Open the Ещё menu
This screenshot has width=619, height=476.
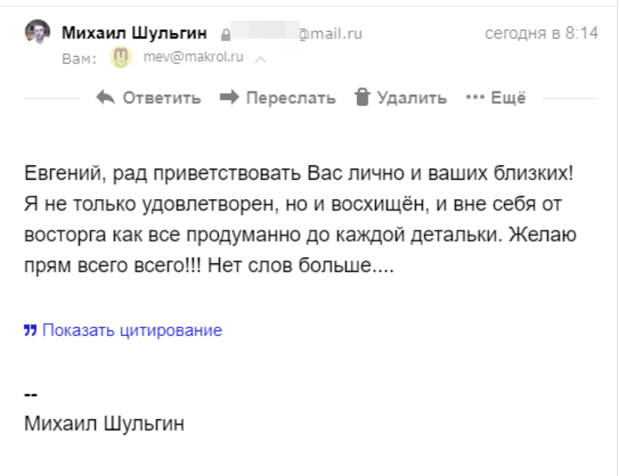[508, 98]
